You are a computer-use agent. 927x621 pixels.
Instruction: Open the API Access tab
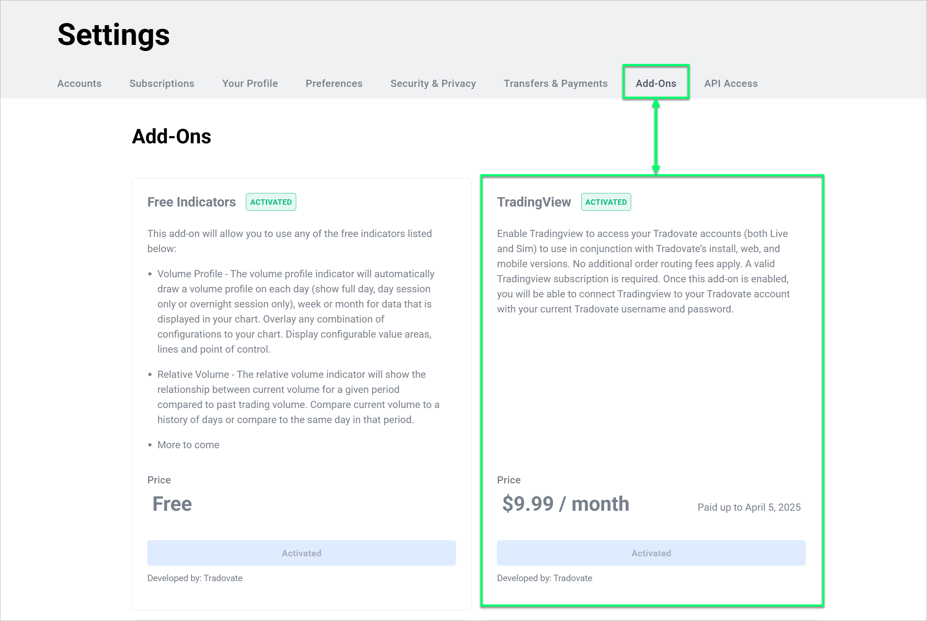[x=731, y=83]
